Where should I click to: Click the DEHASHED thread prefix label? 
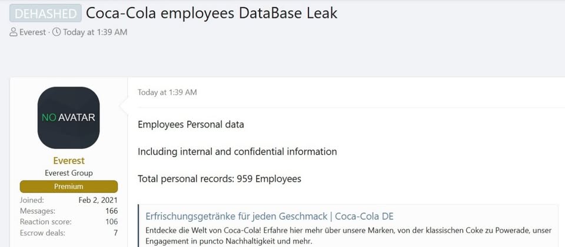[45, 14]
